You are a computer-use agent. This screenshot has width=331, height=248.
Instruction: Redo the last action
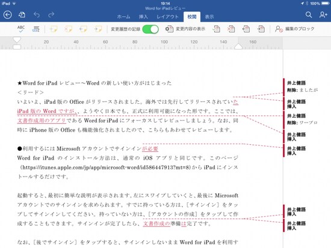click(51, 15)
